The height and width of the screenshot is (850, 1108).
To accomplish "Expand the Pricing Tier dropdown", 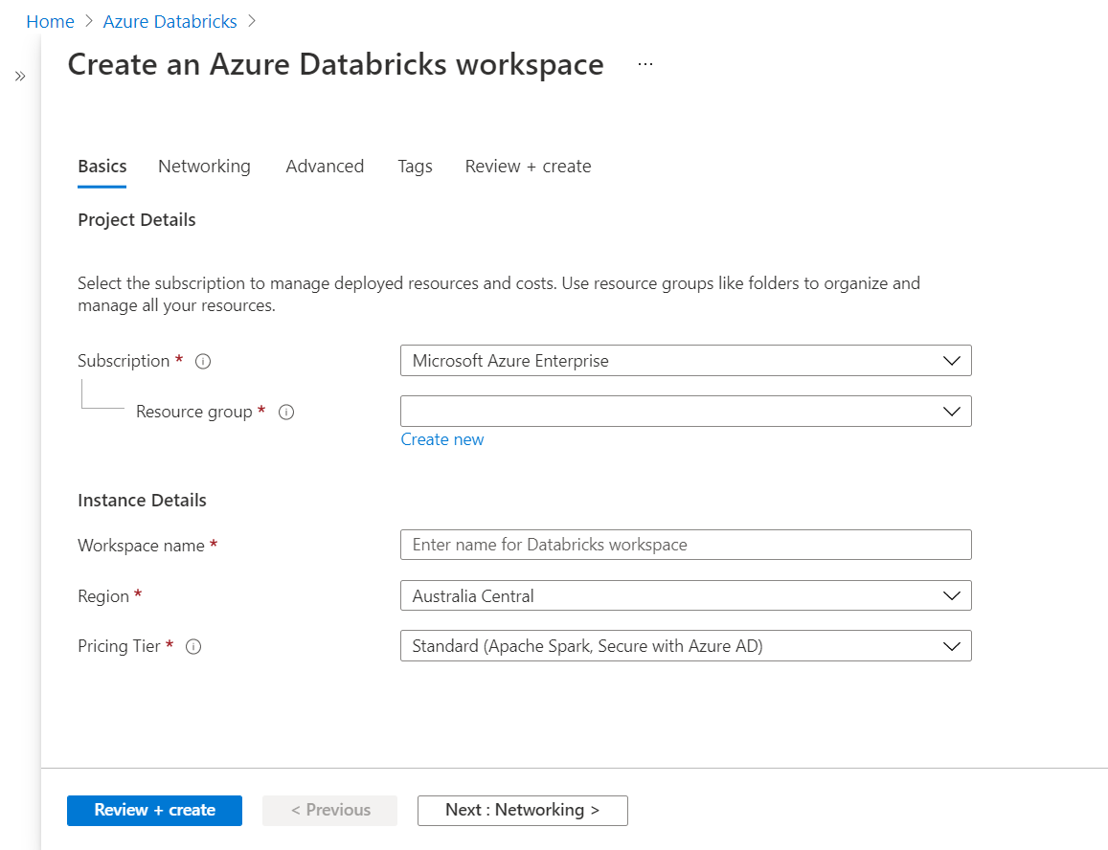I will click(686, 646).
